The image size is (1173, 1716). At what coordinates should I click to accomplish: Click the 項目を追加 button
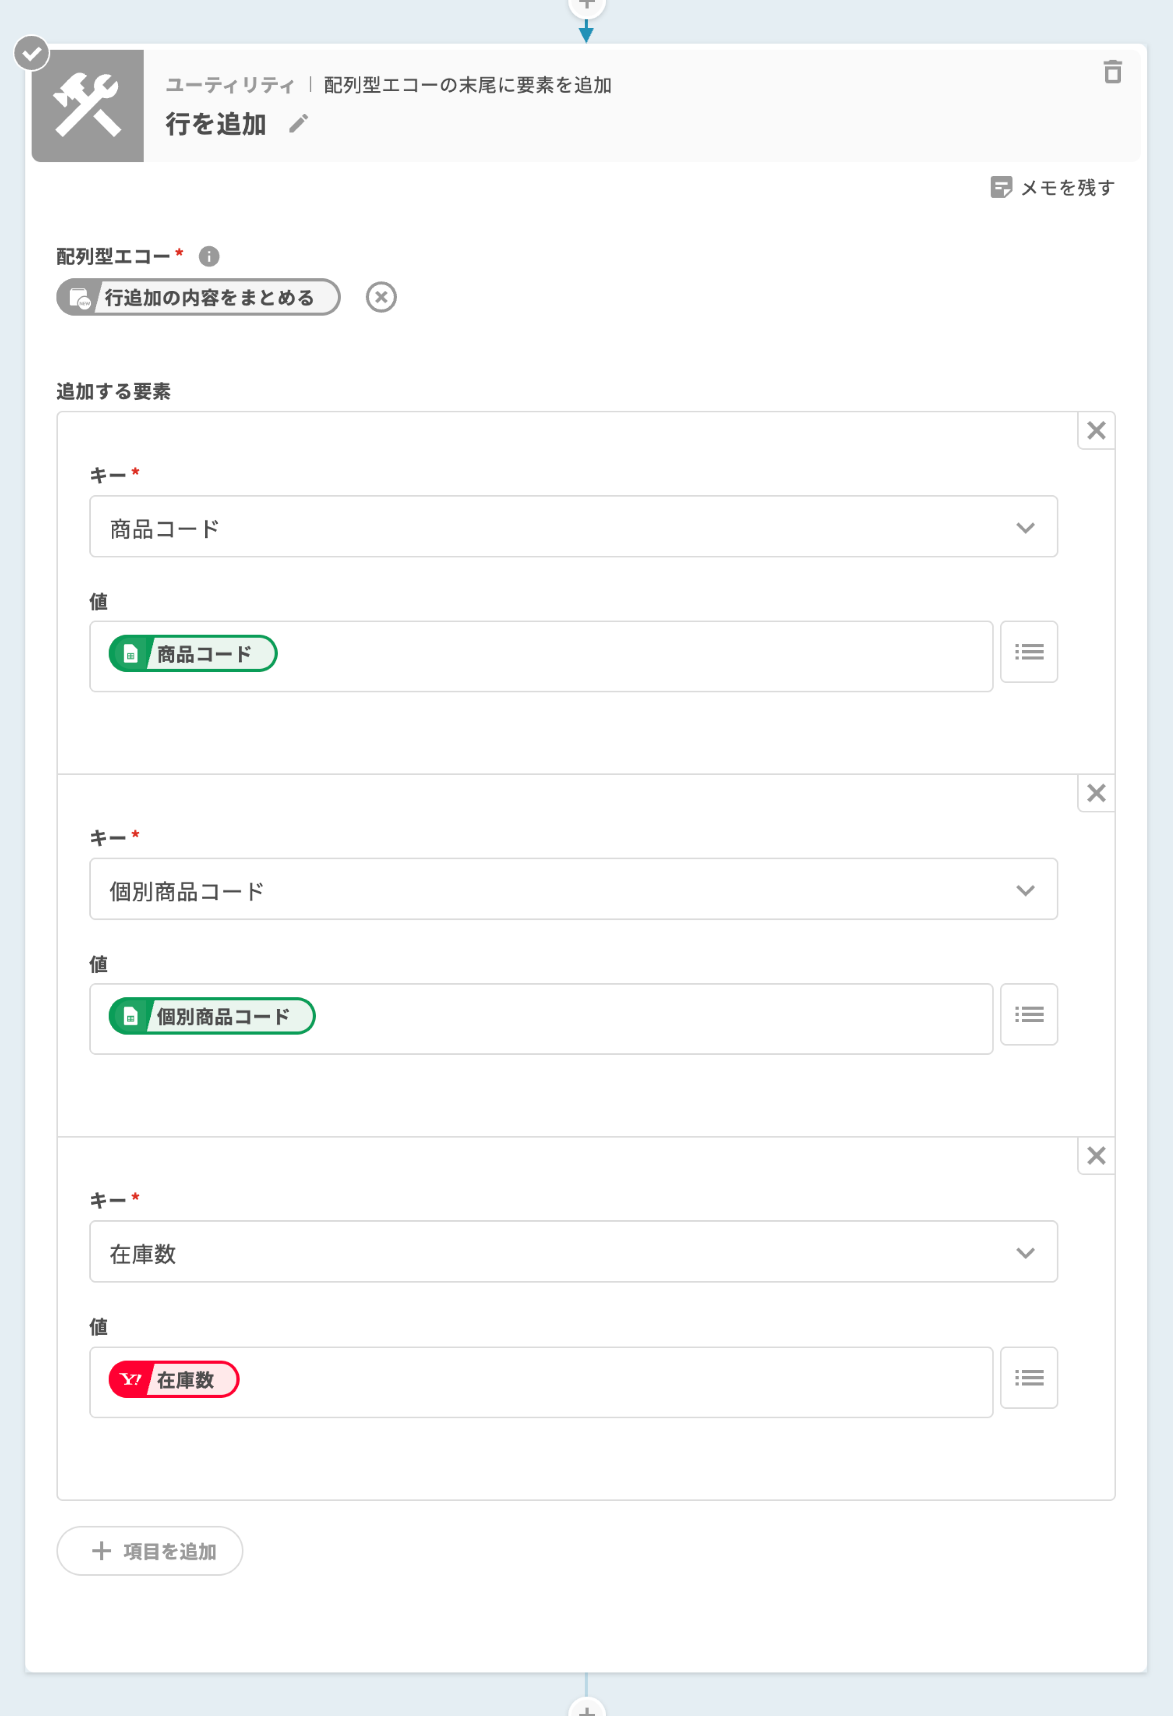click(x=150, y=1550)
